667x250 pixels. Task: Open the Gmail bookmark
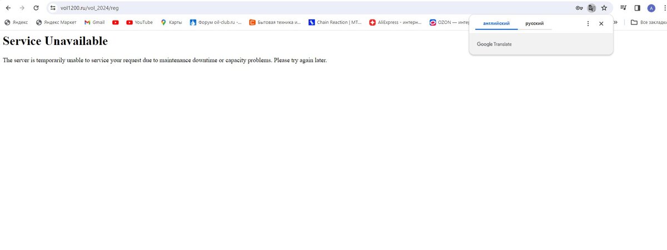click(94, 22)
